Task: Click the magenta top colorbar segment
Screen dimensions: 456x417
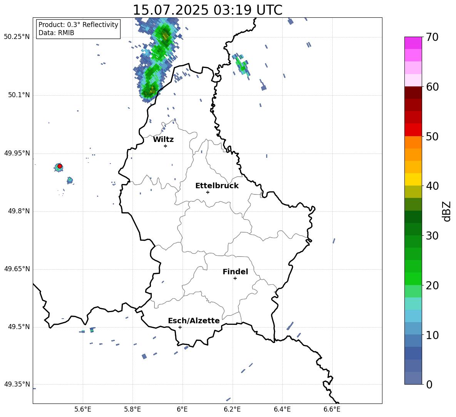Action: coord(413,43)
